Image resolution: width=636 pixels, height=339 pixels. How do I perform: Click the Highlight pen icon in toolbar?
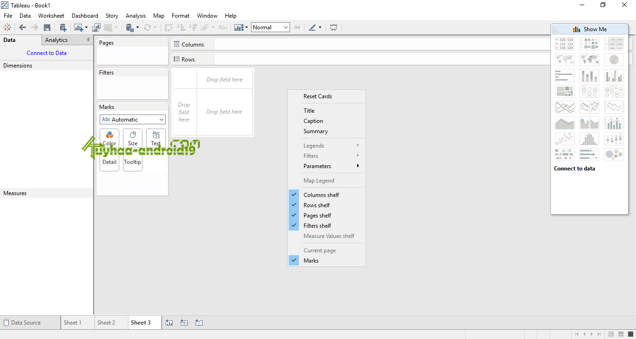pyautogui.click(x=312, y=27)
